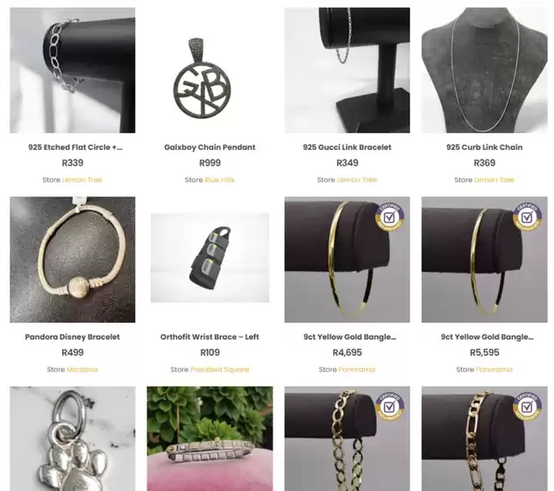The width and height of the screenshot is (554, 491).
Task: Open 925 Curb Link Chain image
Action: tap(485, 70)
